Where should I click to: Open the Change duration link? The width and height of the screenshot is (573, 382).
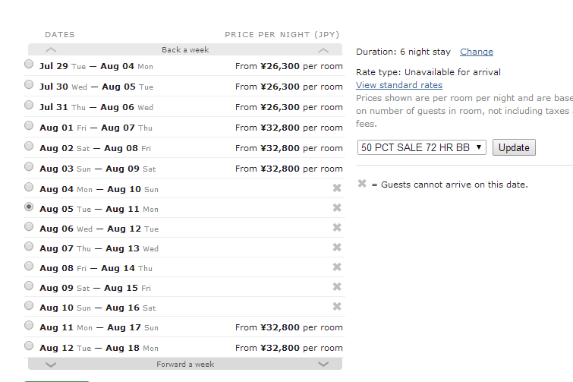click(477, 52)
